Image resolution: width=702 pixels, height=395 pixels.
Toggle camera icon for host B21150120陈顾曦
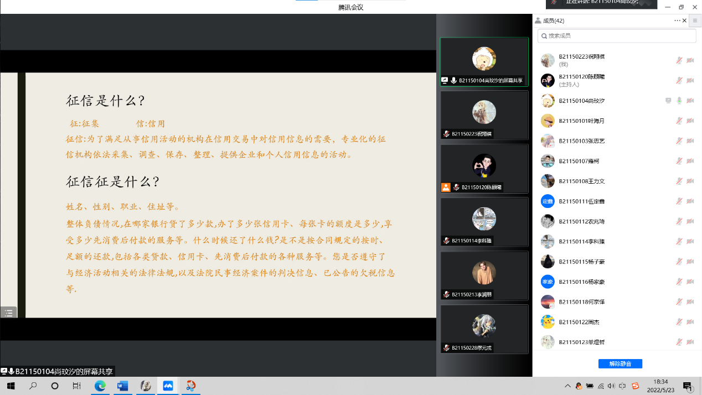[690, 80]
